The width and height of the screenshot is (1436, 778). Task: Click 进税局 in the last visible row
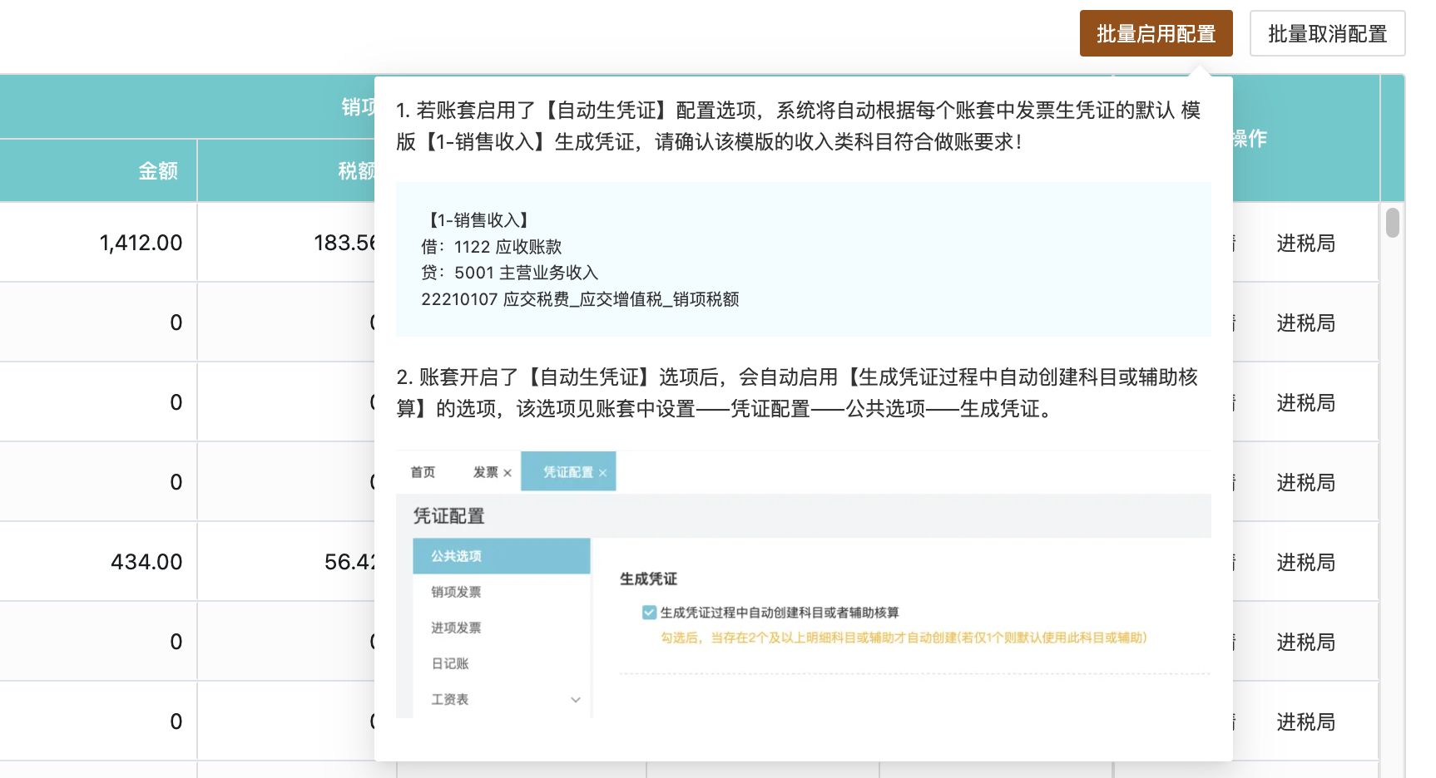(1305, 721)
